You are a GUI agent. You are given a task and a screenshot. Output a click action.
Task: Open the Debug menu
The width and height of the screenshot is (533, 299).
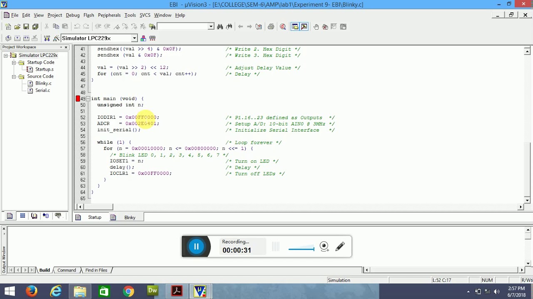(x=72, y=15)
